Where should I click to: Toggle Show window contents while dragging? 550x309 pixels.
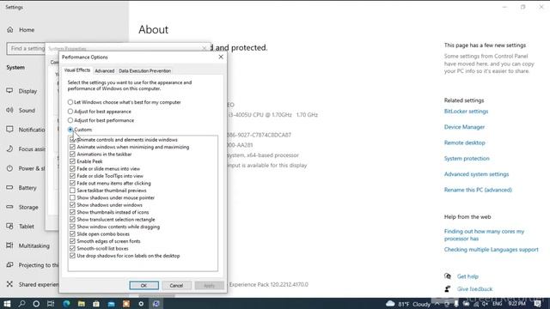click(72, 227)
